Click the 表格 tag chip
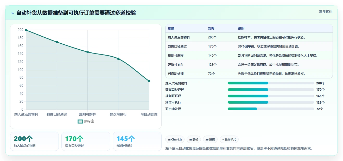 click(194, 139)
